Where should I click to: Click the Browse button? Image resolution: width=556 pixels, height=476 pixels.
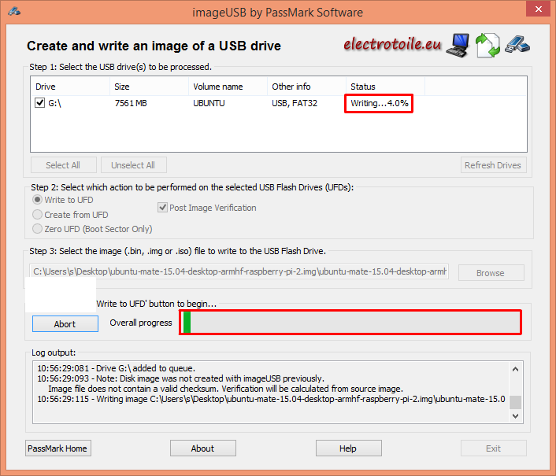click(x=491, y=273)
